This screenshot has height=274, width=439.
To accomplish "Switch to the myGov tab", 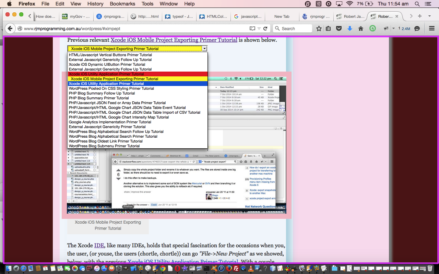I will 75,16.
